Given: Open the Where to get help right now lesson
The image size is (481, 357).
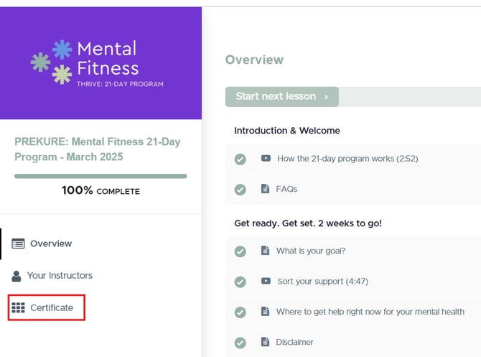Looking at the screenshot, I should coord(370,312).
